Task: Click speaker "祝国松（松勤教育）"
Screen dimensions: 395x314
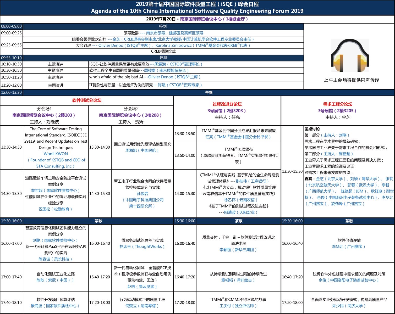Action: tap(56, 209)
